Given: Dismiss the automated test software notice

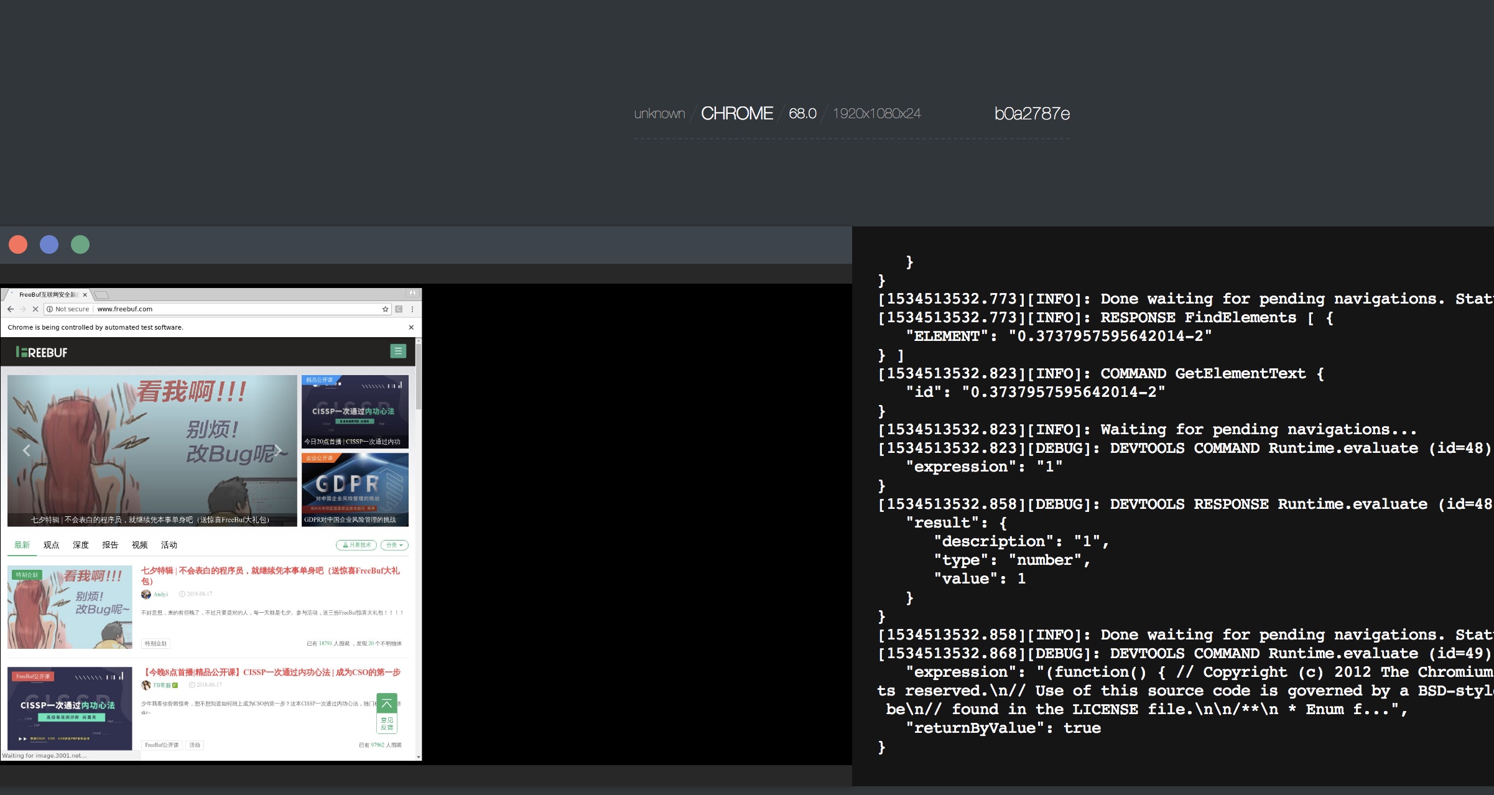Looking at the screenshot, I should click(411, 327).
